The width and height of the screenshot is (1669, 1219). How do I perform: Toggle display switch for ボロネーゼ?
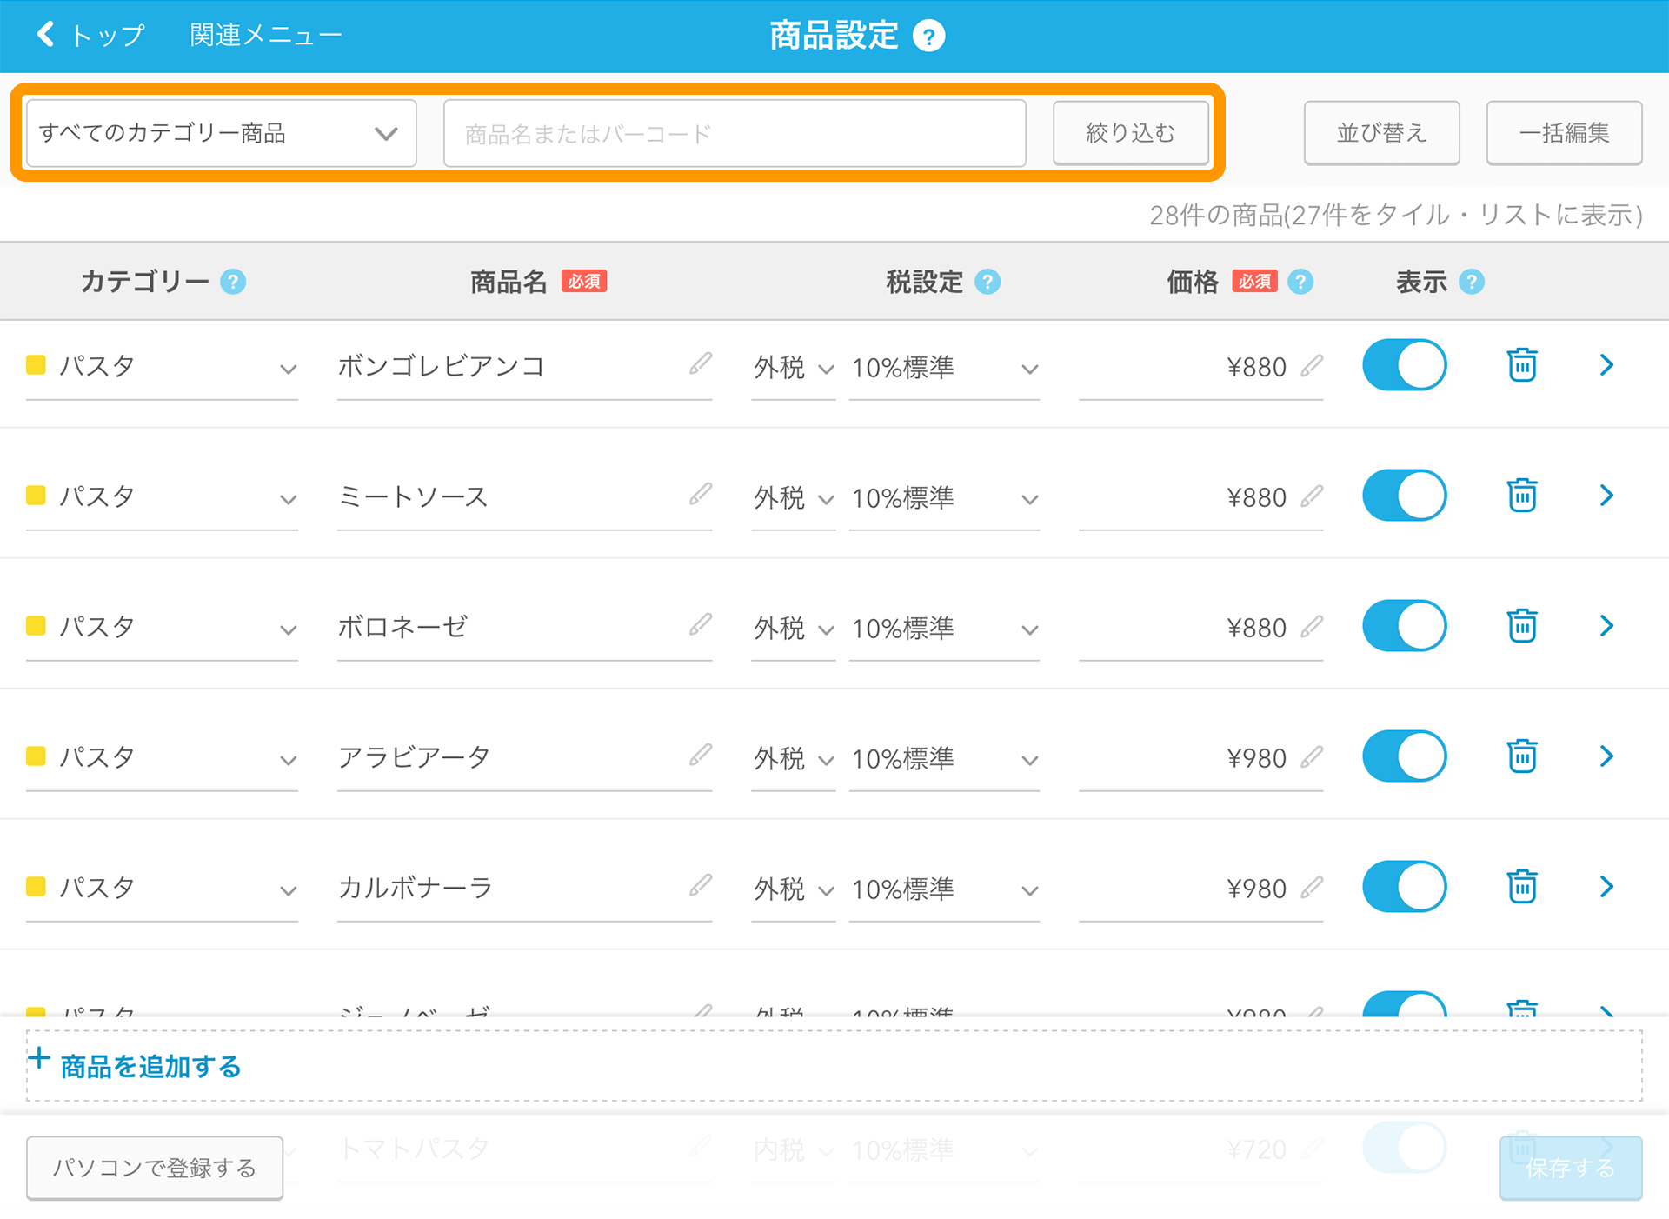1404,625
